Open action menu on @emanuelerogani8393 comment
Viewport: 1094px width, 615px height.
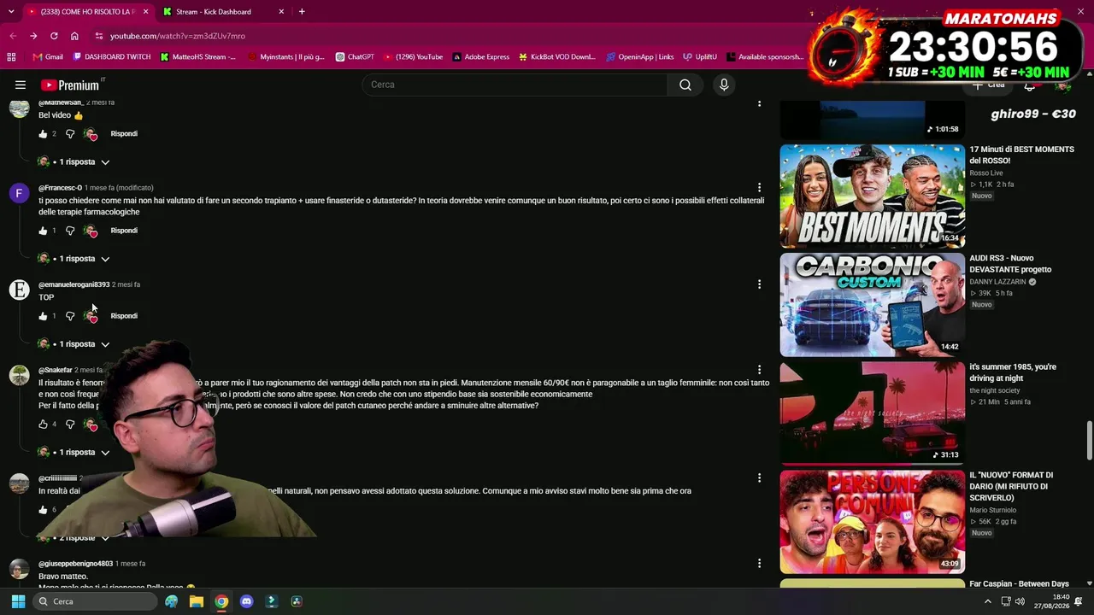[759, 284]
